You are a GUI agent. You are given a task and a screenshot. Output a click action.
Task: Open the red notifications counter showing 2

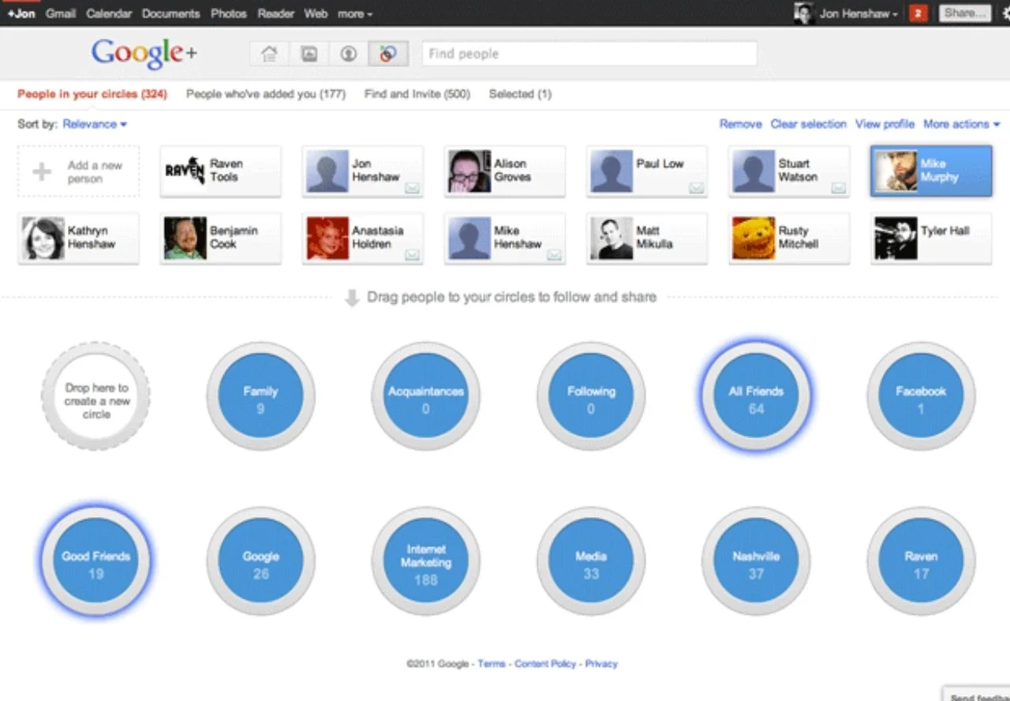coord(918,13)
